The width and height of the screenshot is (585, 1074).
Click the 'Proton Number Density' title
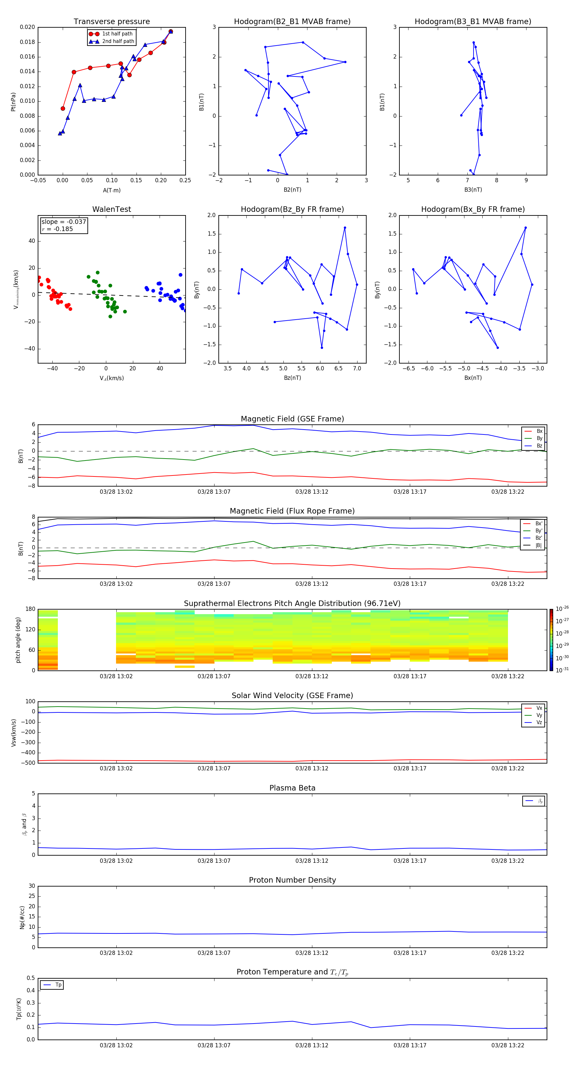pyautogui.click(x=292, y=880)
